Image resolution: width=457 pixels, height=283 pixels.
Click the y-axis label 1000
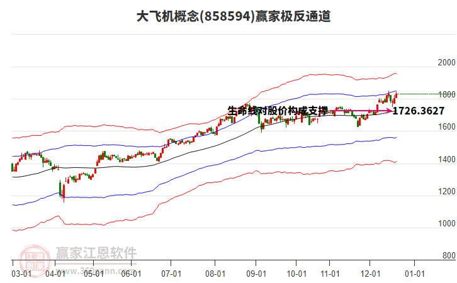[446, 224]
